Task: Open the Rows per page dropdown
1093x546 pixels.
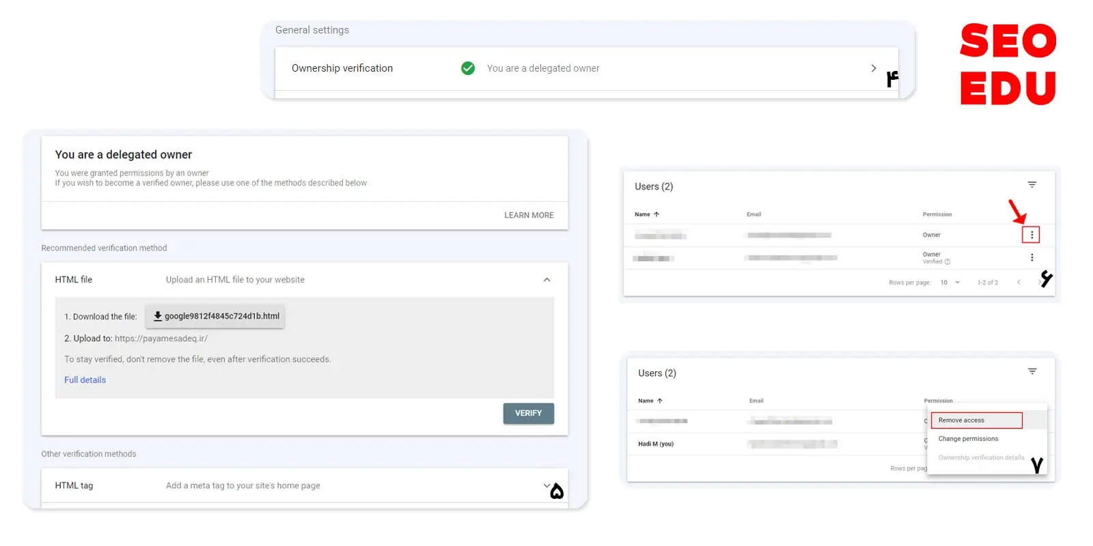Action: (x=950, y=283)
